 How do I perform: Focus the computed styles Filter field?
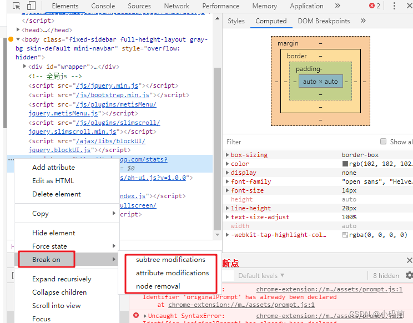point(300,142)
